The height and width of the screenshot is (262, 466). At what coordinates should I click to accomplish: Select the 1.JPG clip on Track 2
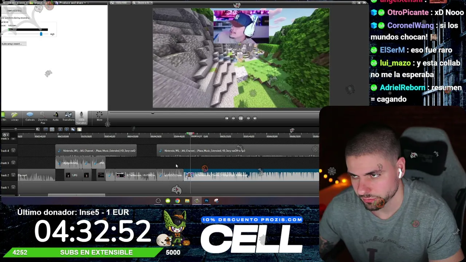pos(74,175)
